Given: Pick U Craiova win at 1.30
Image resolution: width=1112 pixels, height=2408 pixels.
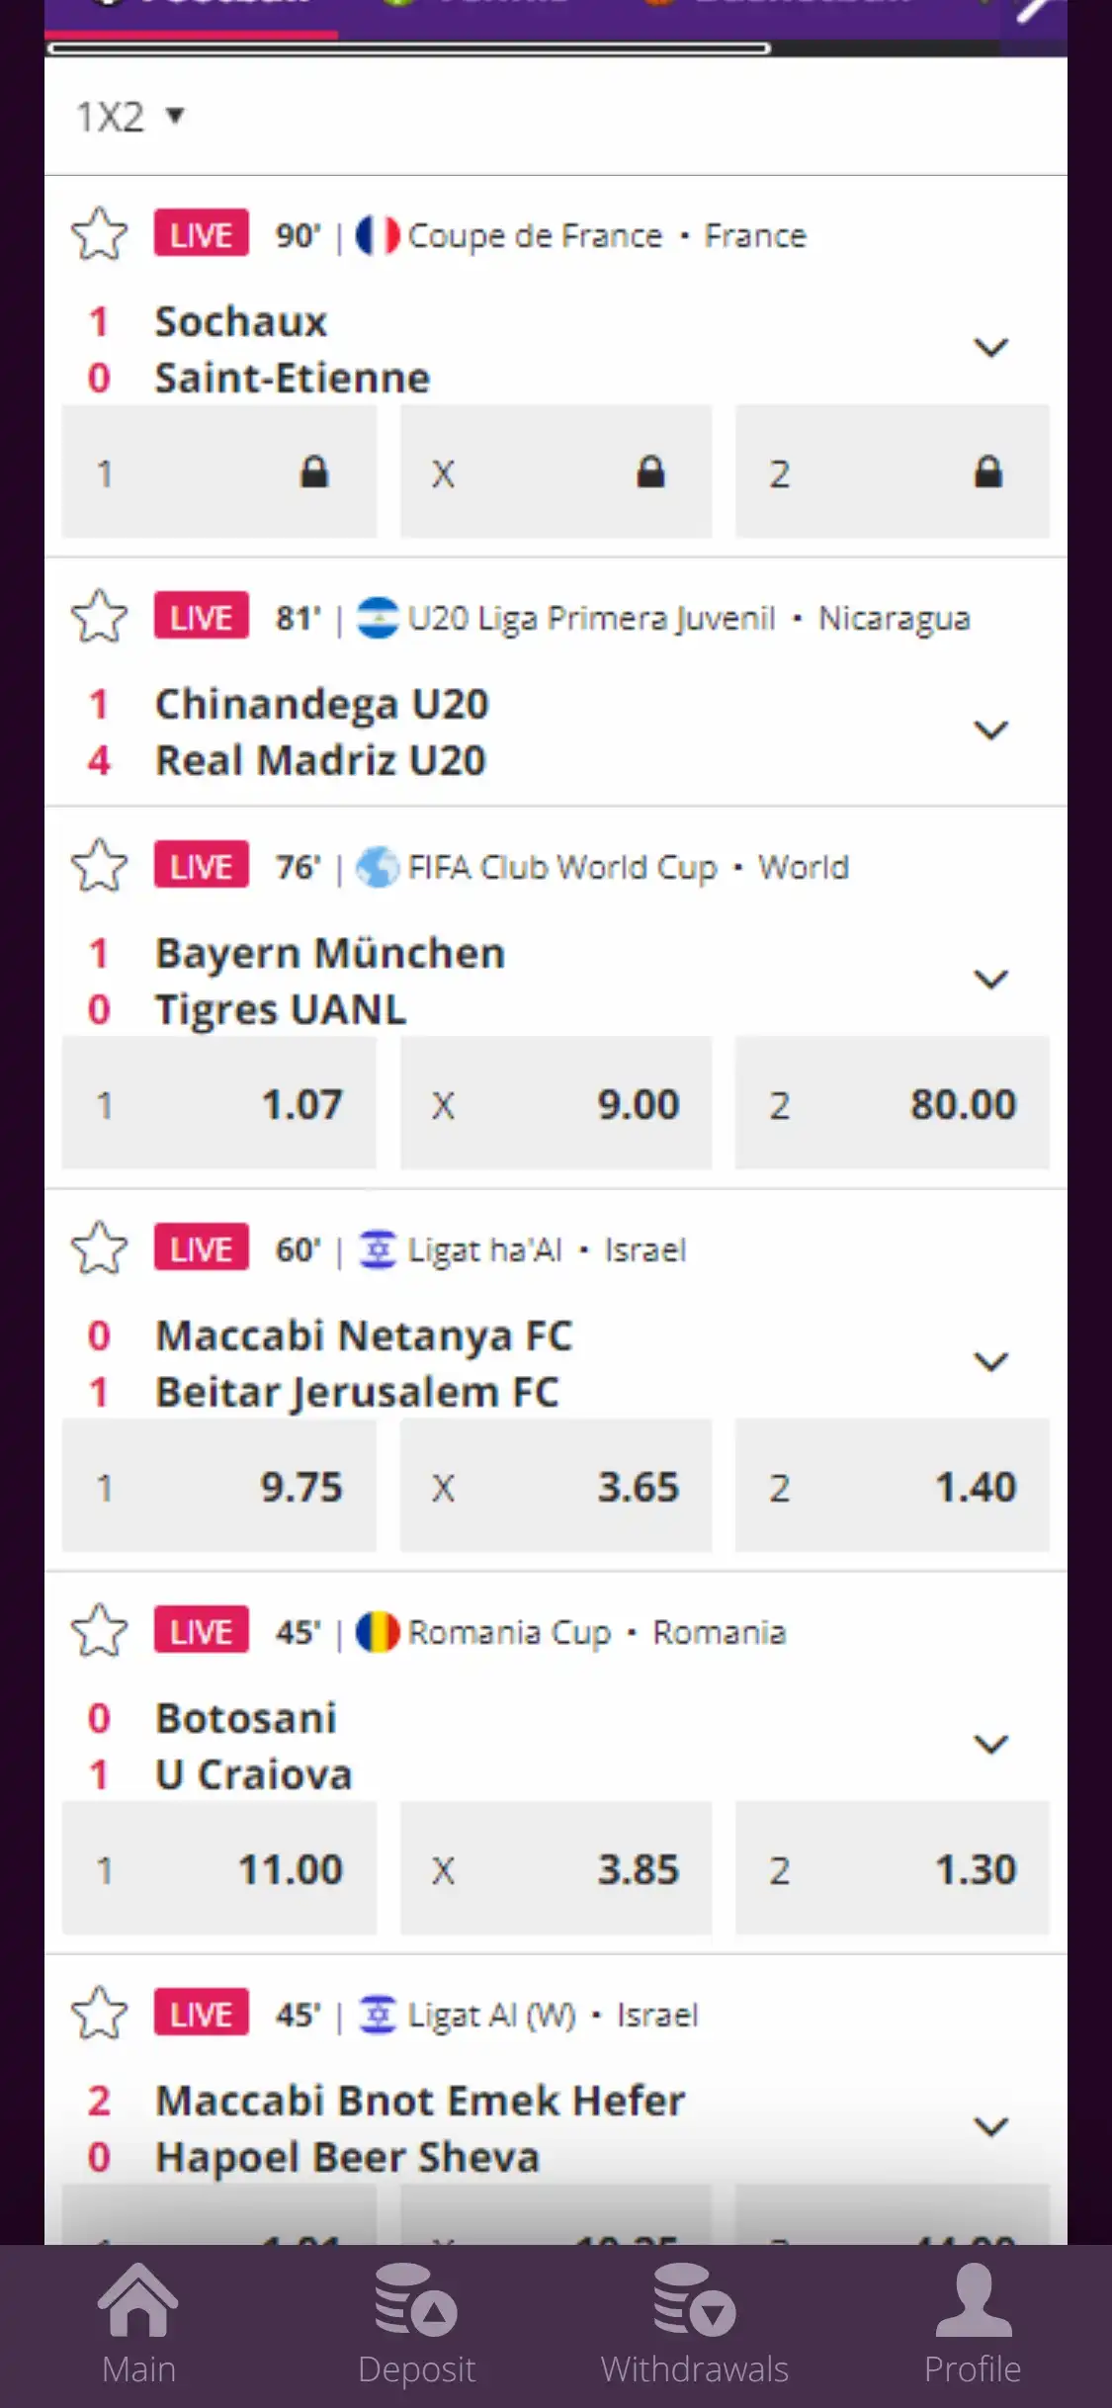Looking at the screenshot, I should click(x=892, y=1869).
